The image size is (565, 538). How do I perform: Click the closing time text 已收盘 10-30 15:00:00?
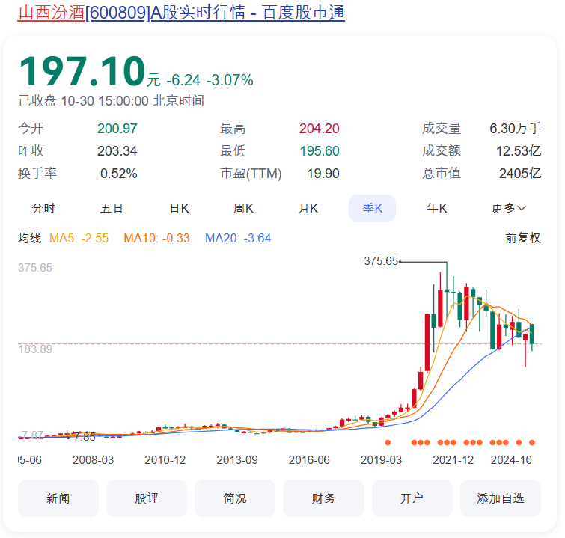tap(84, 100)
